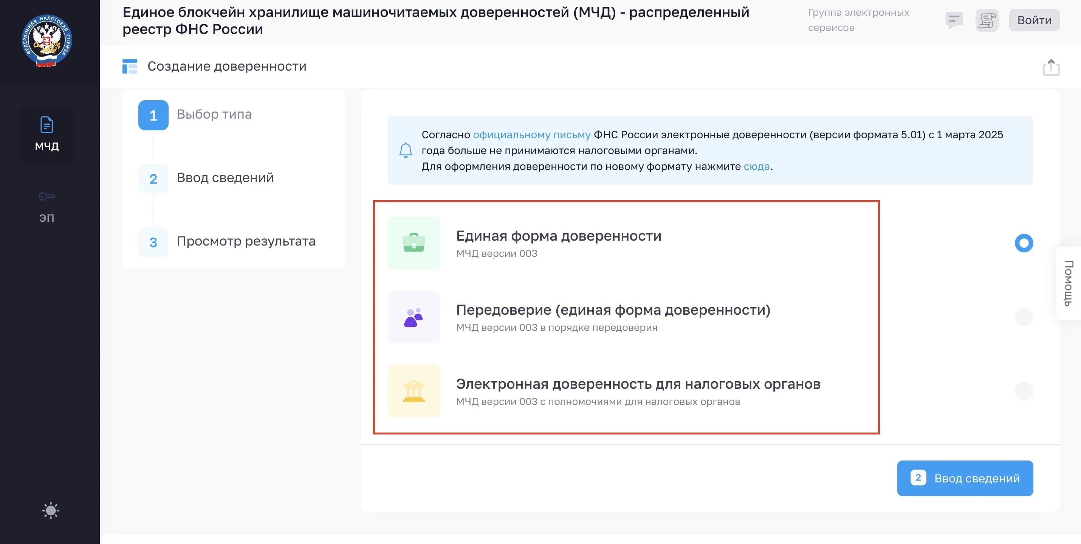Select Единая форма доверенности radio button
This screenshot has height=544, width=1081.
[1024, 243]
